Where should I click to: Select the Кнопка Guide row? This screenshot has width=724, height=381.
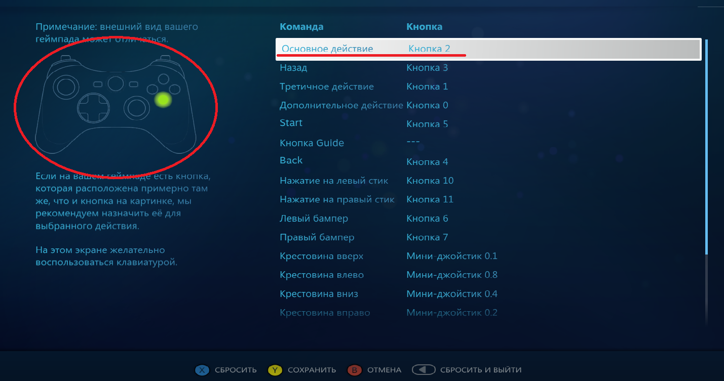click(488, 143)
